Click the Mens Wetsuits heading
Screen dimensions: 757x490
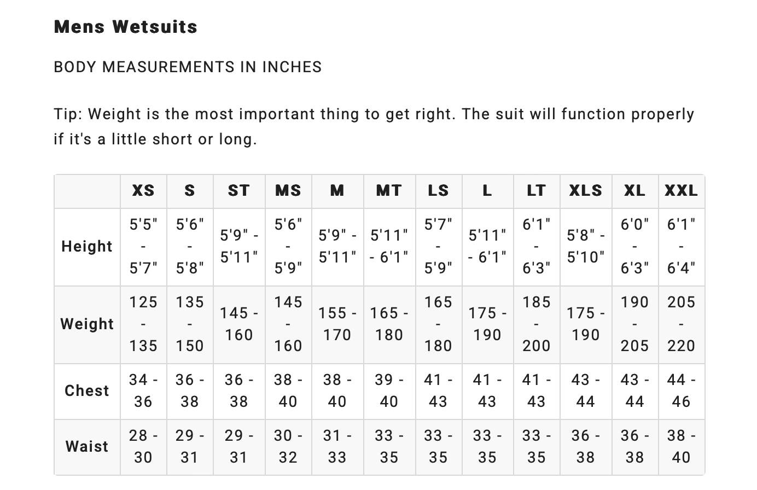126,27
